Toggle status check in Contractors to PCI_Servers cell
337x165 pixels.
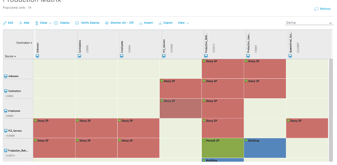click(x=162, y=81)
